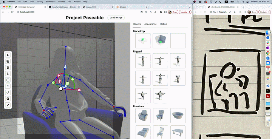Image resolution: width=272 pixels, height=139 pixels.
Task: Open the Debug tab
Action: click(164, 24)
